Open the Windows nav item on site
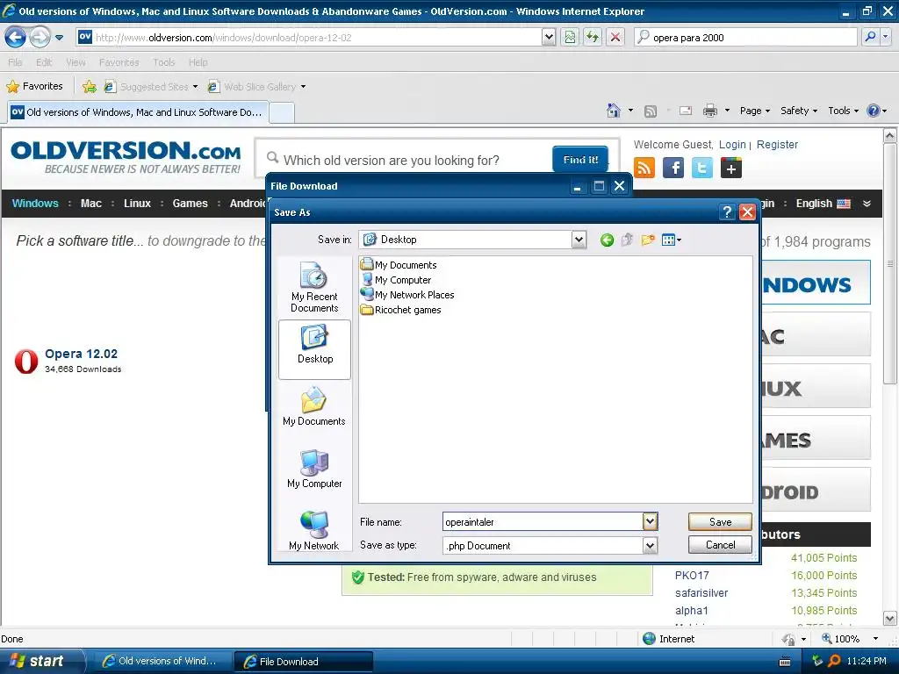This screenshot has width=899, height=674. (35, 204)
